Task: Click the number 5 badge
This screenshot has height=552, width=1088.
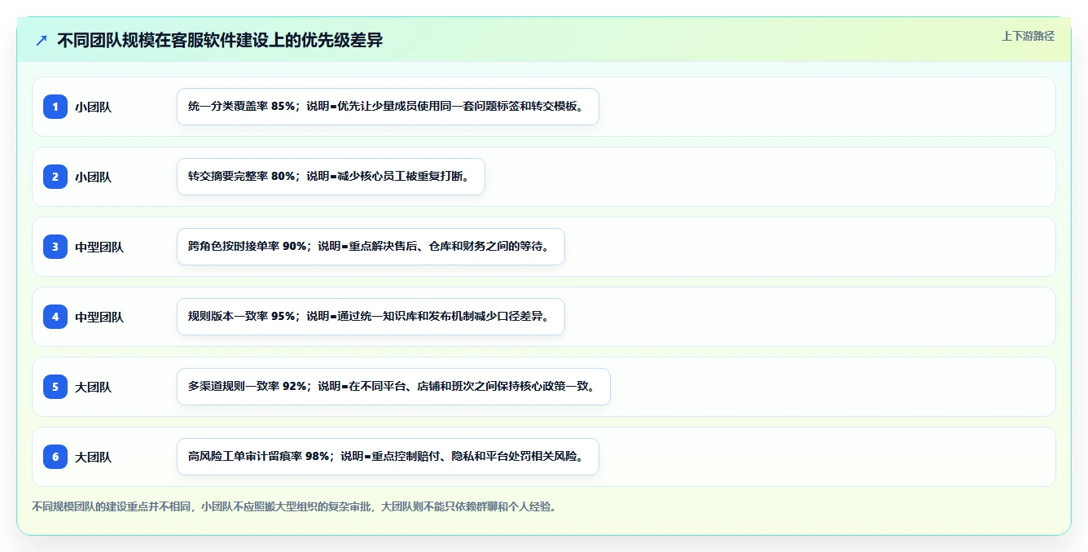Action: (x=55, y=387)
